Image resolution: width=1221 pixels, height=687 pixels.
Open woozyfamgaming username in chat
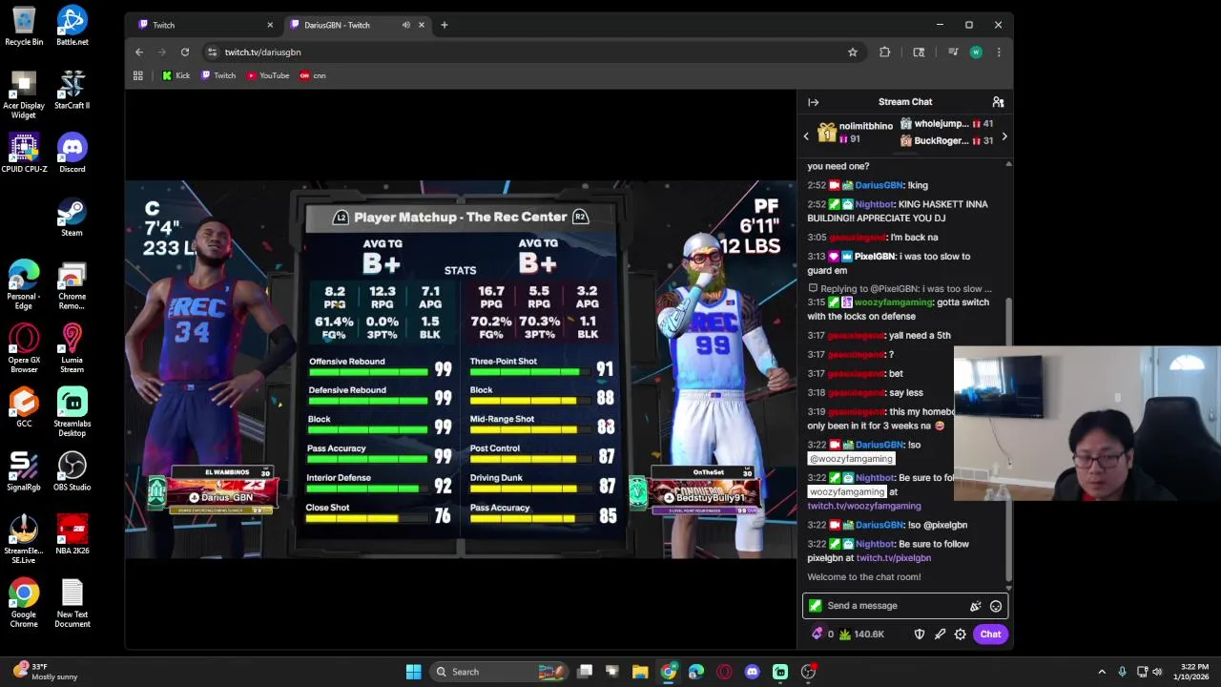(895, 302)
